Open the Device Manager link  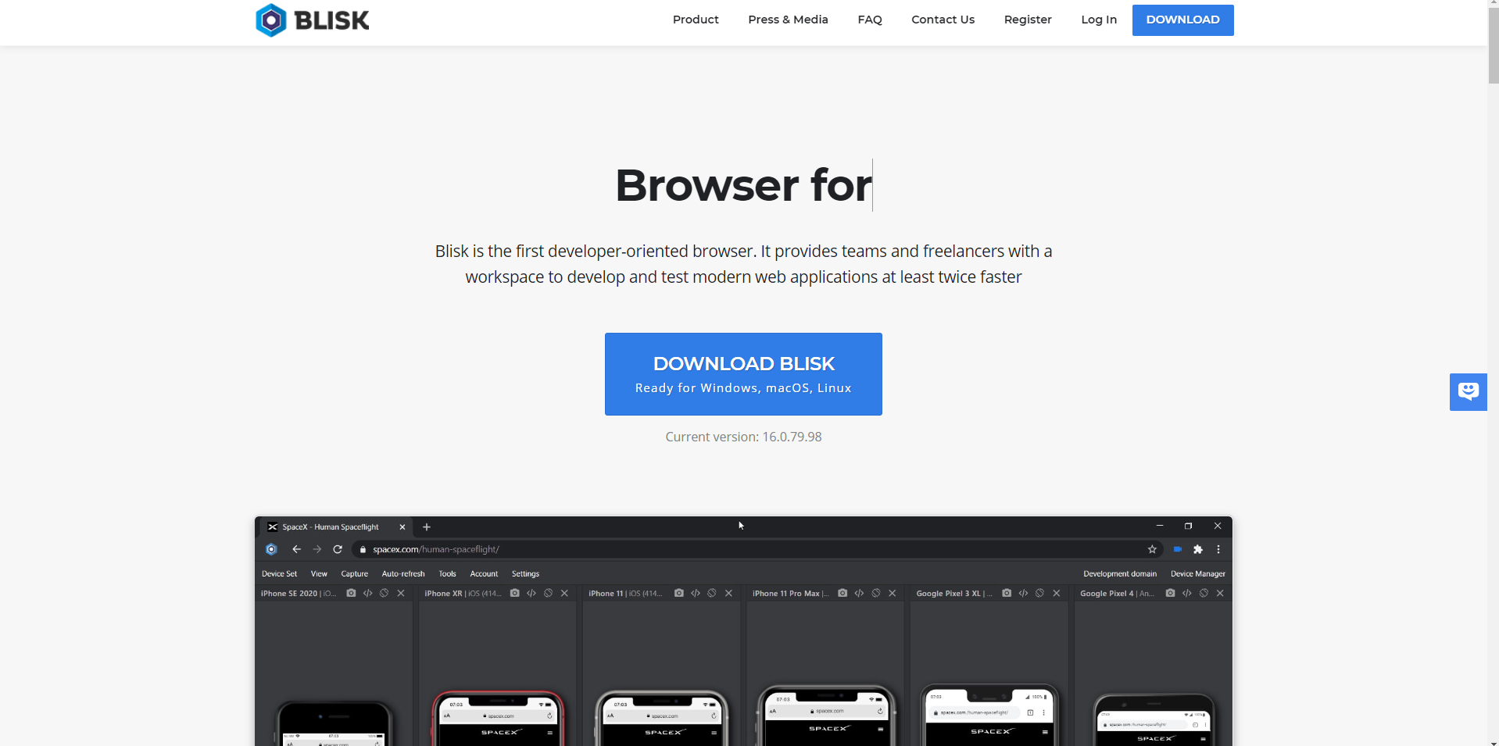tap(1197, 573)
